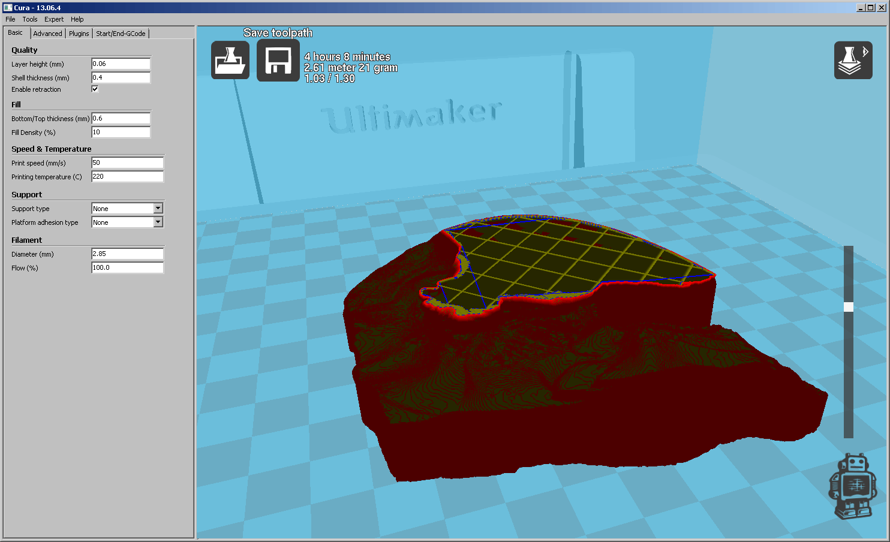Open the File menu
890x542 pixels.
point(10,19)
